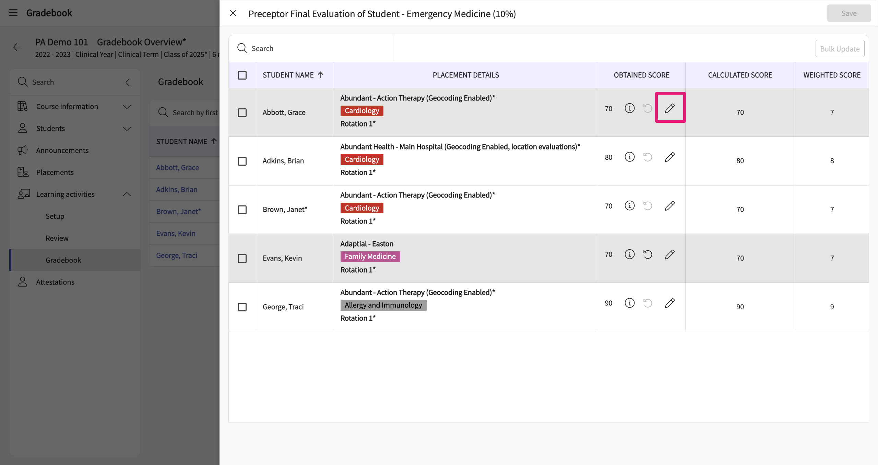Open the Placements sidebar item

click(x=55, y=172)
